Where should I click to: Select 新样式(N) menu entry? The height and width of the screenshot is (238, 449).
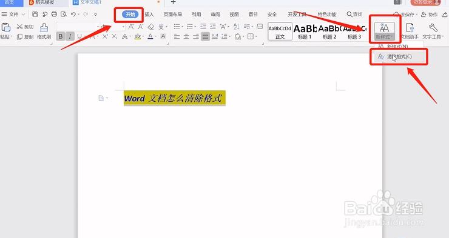[x=399, y=46]
